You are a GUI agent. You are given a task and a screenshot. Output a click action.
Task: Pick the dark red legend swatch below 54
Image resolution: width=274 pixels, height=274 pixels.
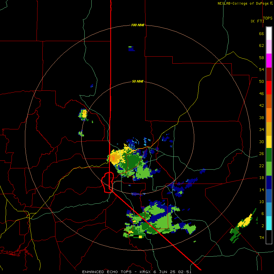click(269, 74)
